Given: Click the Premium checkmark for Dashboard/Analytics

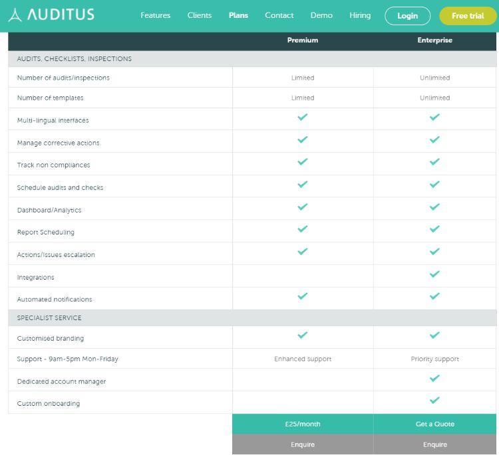Looking at the screenshot, I should click(x=303, y=207).
